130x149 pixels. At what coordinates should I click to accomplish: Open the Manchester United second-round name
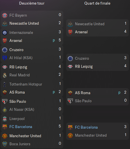(x=25, y=136)
